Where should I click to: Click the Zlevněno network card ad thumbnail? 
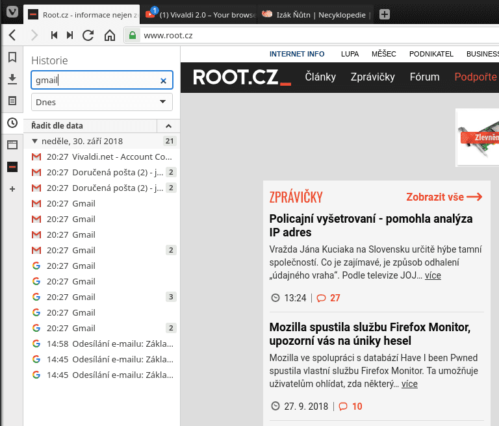pyautogui.click(x=478, y=138)
